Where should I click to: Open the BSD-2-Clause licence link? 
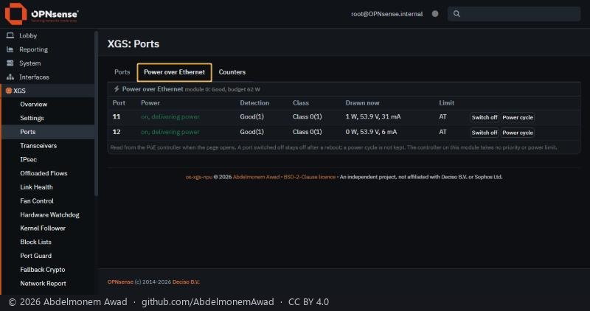pos(309,177)
